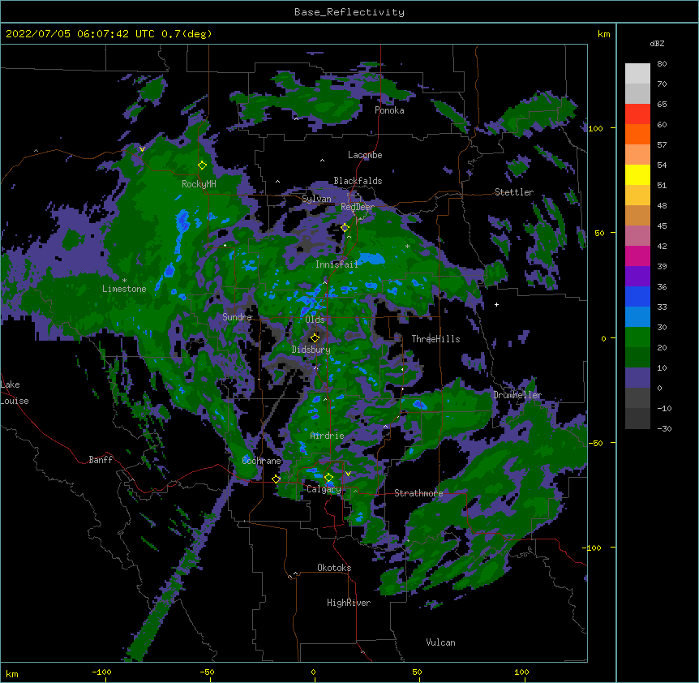Screen dimensions: 699x683
Task: Click the Lacombe city label
Action: (365, 155)
